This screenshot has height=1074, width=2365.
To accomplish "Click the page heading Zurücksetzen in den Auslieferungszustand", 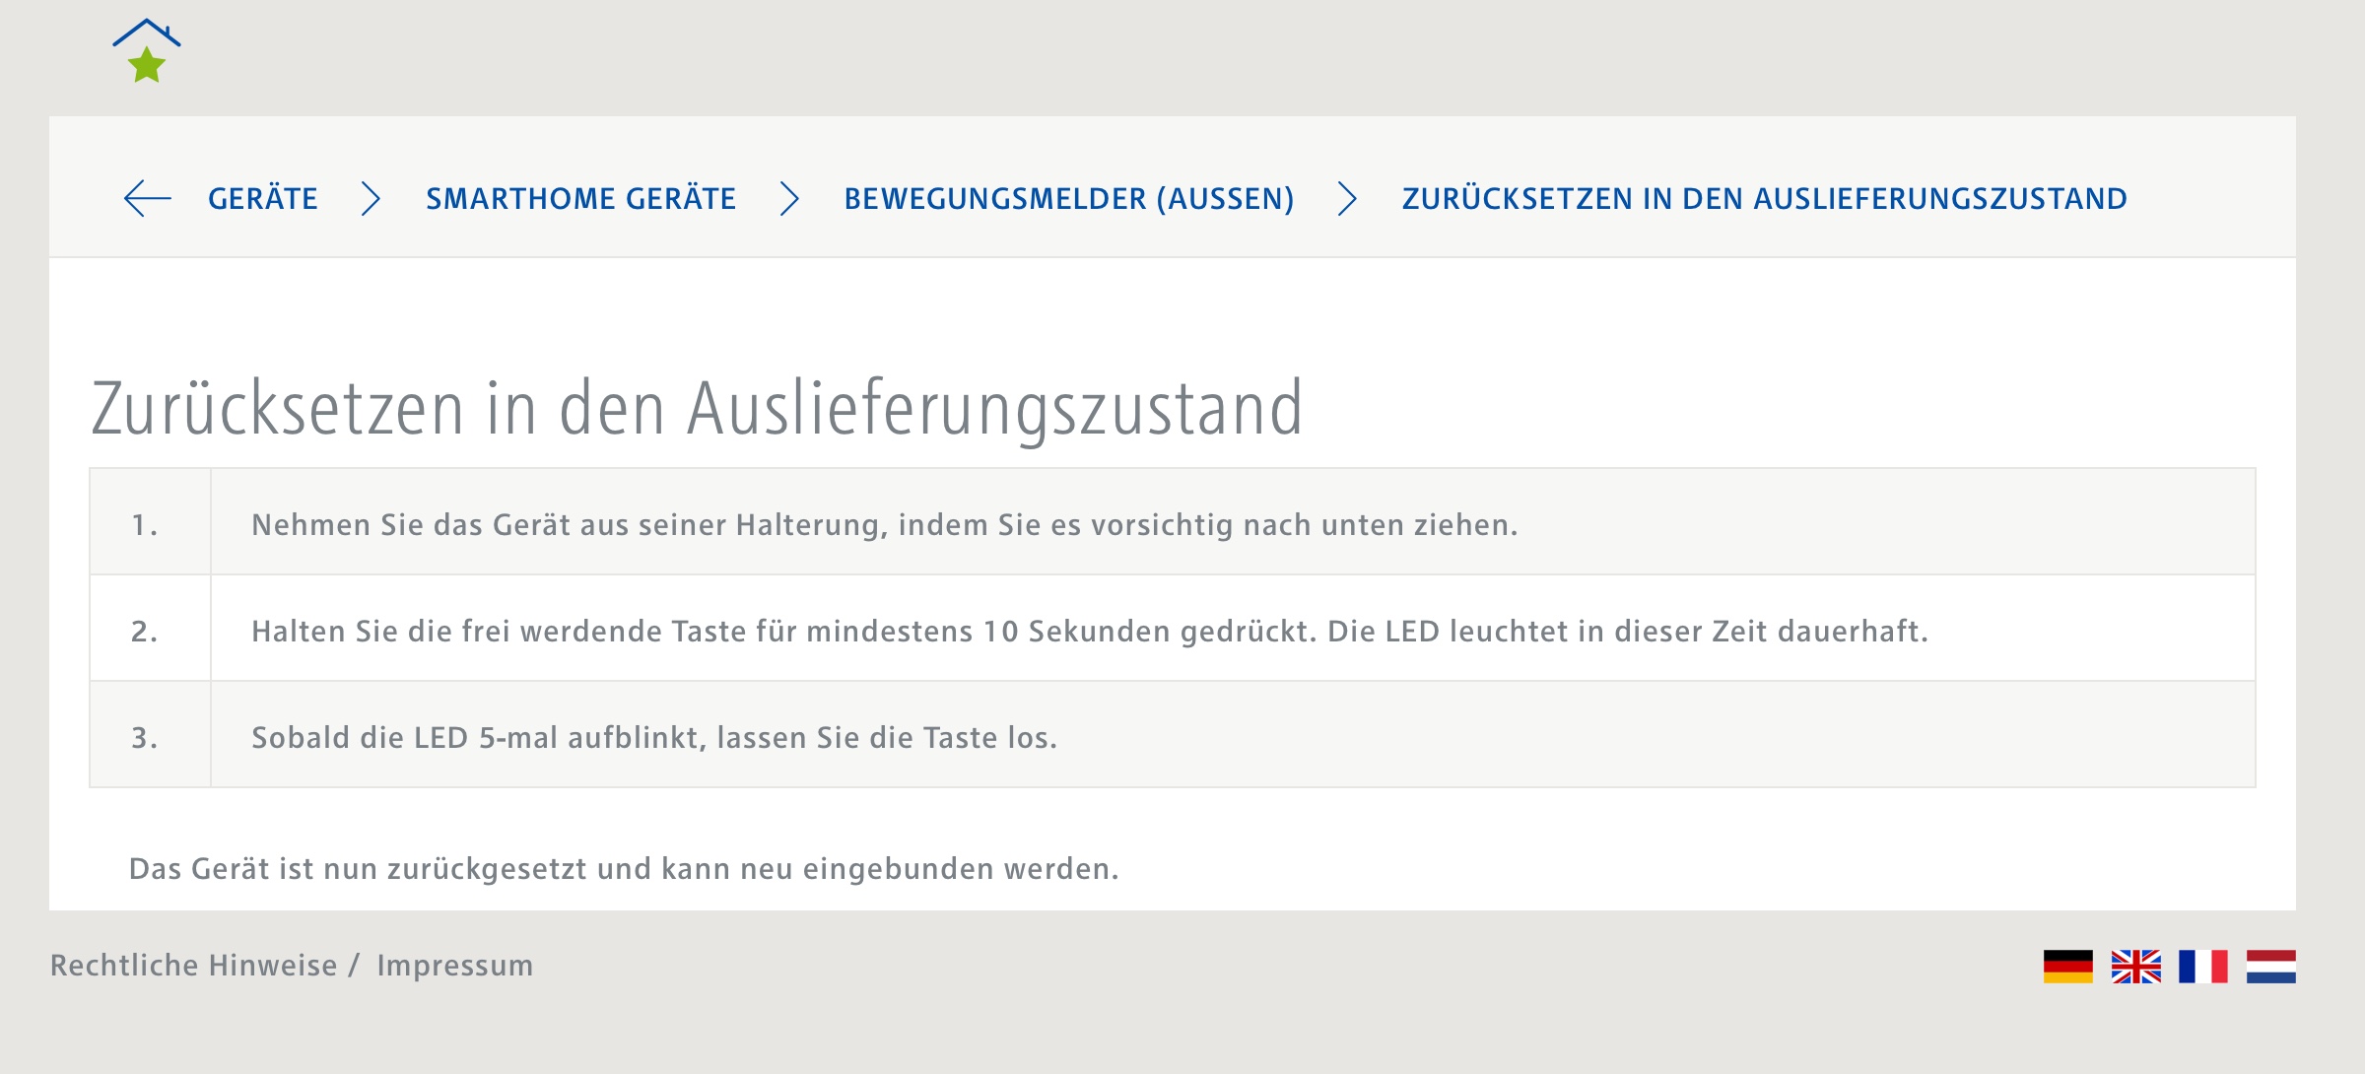I will (697, 408).
